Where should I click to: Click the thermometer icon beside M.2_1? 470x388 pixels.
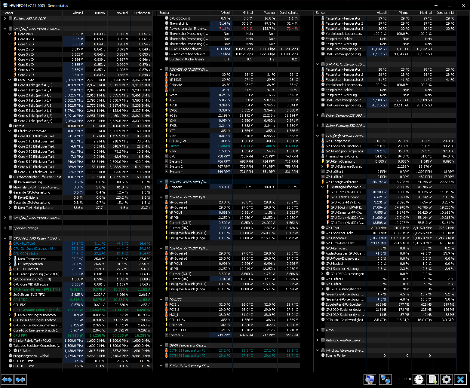167,315
